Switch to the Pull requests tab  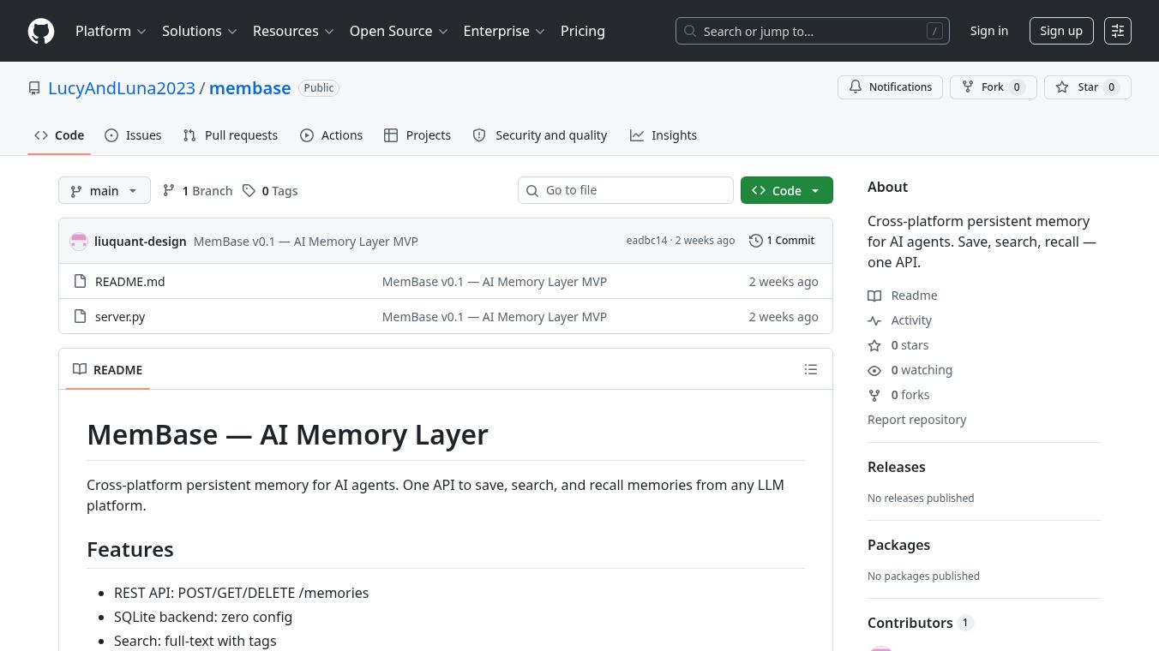pyautogui.click(x=231, y=135)
